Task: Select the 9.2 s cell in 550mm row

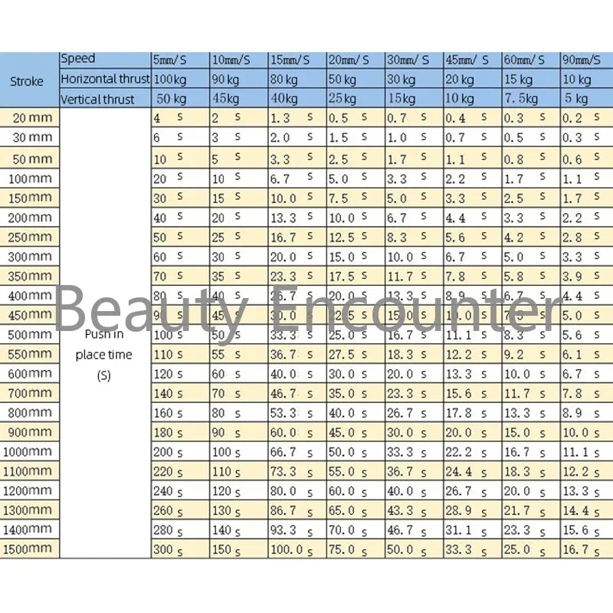Action: pyautogui.click(x=531, y=354)
